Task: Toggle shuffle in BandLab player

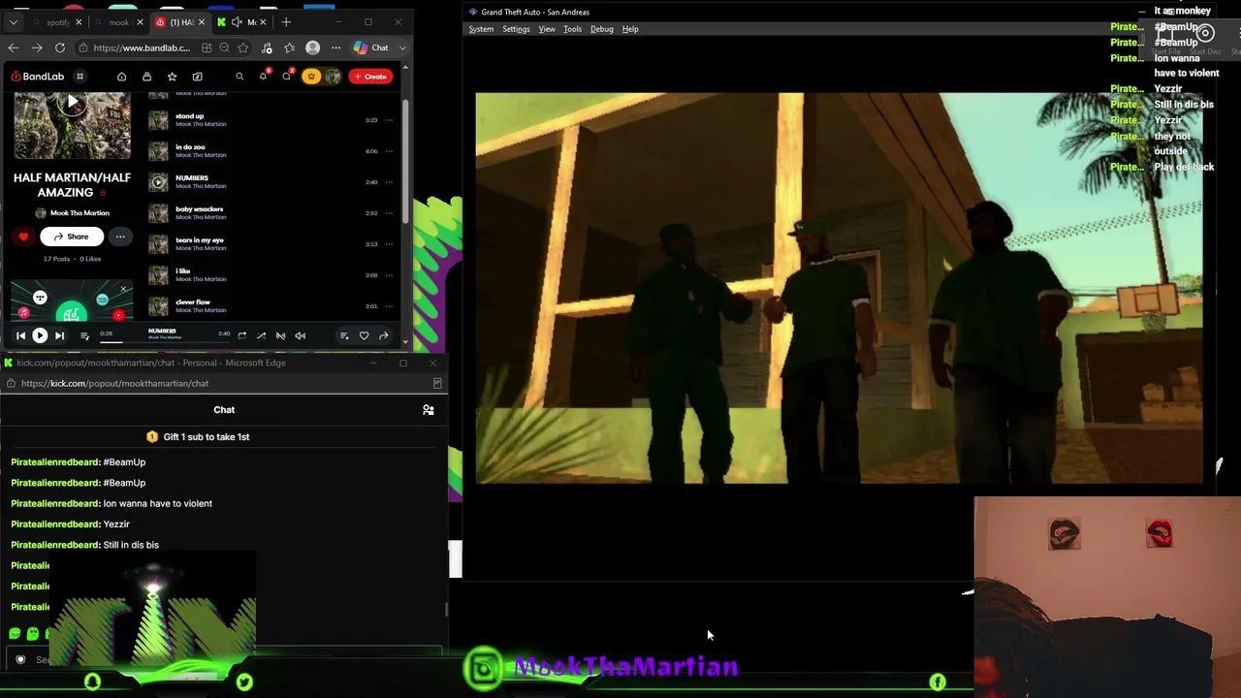Action: 261,335
